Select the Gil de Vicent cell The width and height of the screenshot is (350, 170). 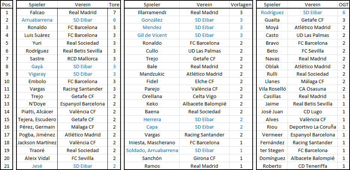click(x=152, y=35)
